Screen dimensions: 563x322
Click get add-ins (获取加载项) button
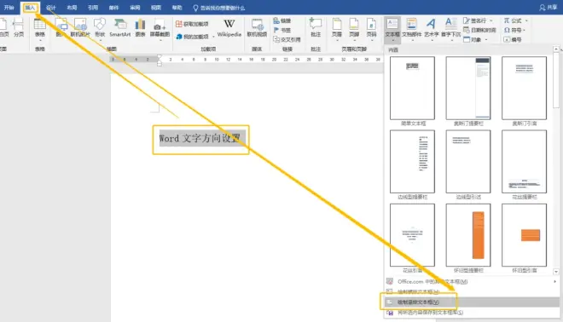192,24
